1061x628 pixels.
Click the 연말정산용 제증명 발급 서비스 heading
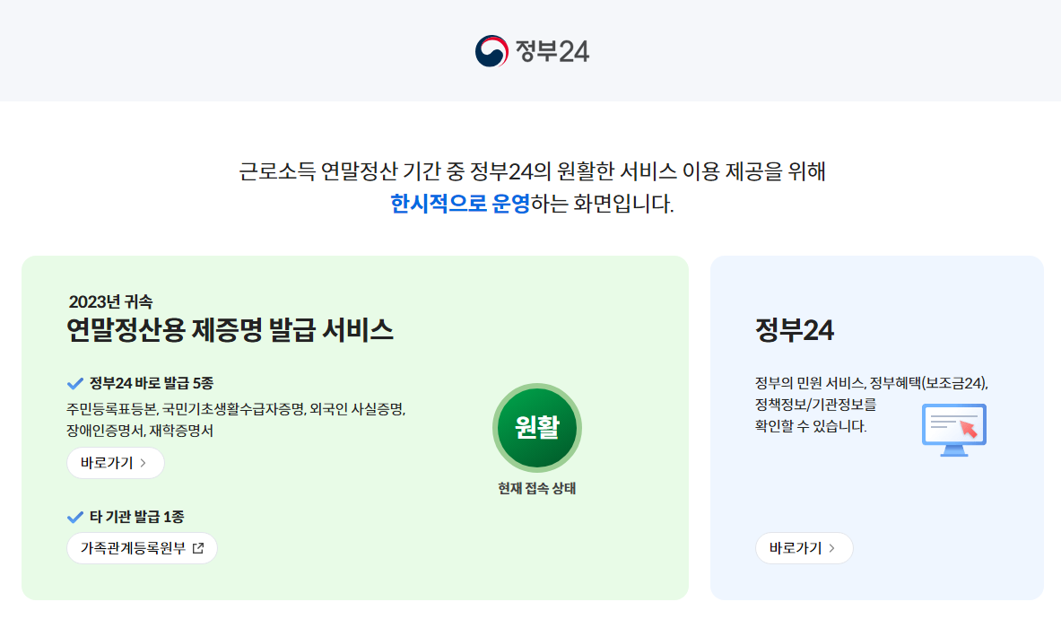coord(230,330)
